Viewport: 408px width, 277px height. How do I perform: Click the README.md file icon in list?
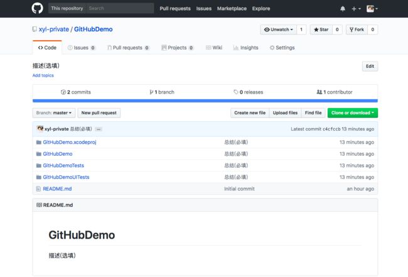pyautogui.click(x=38, y=188)
